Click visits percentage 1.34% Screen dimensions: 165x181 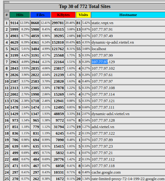click(86, 179)
